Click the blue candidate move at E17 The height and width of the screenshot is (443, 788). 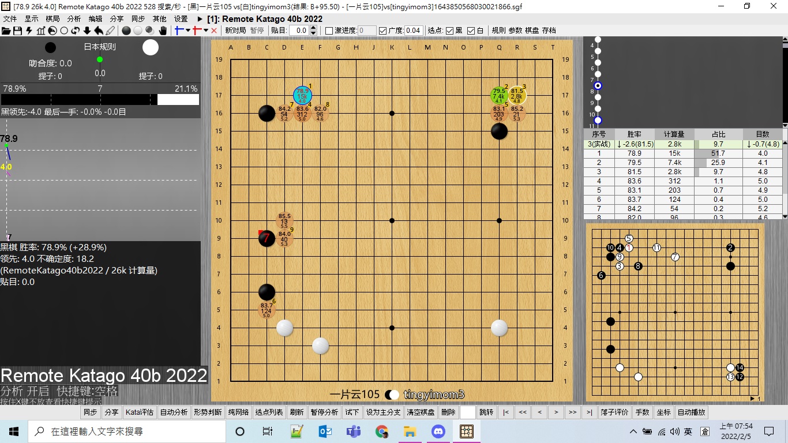[302, 95]
